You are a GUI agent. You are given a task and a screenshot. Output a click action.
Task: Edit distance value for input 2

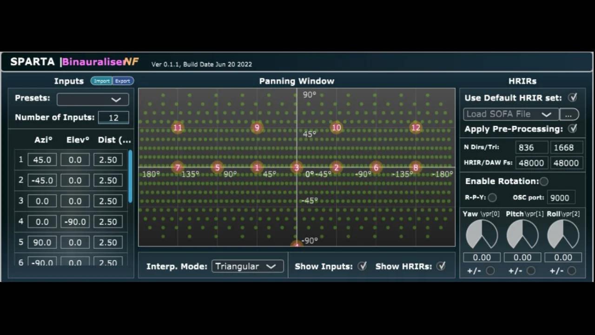[x=108, y=180]
